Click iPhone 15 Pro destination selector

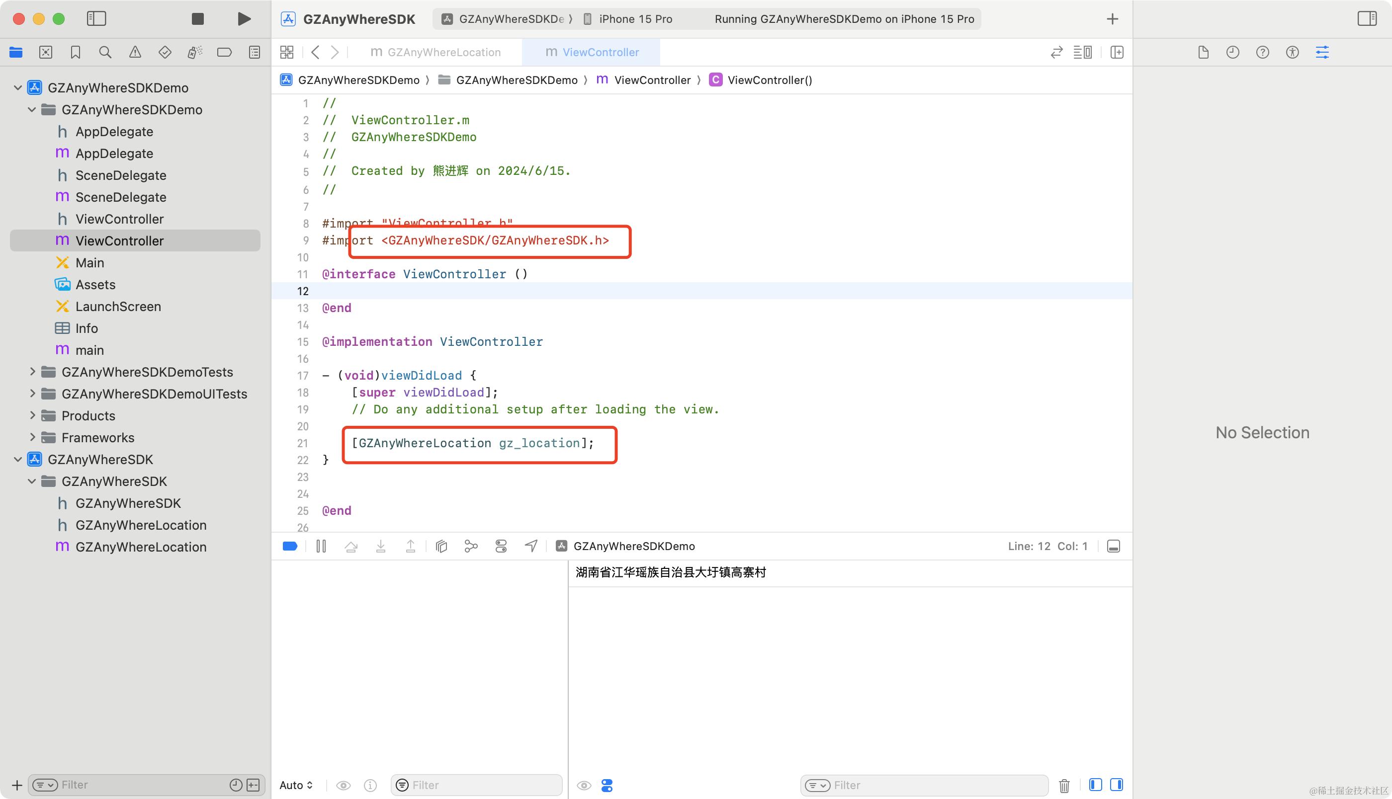click(635, 19)
